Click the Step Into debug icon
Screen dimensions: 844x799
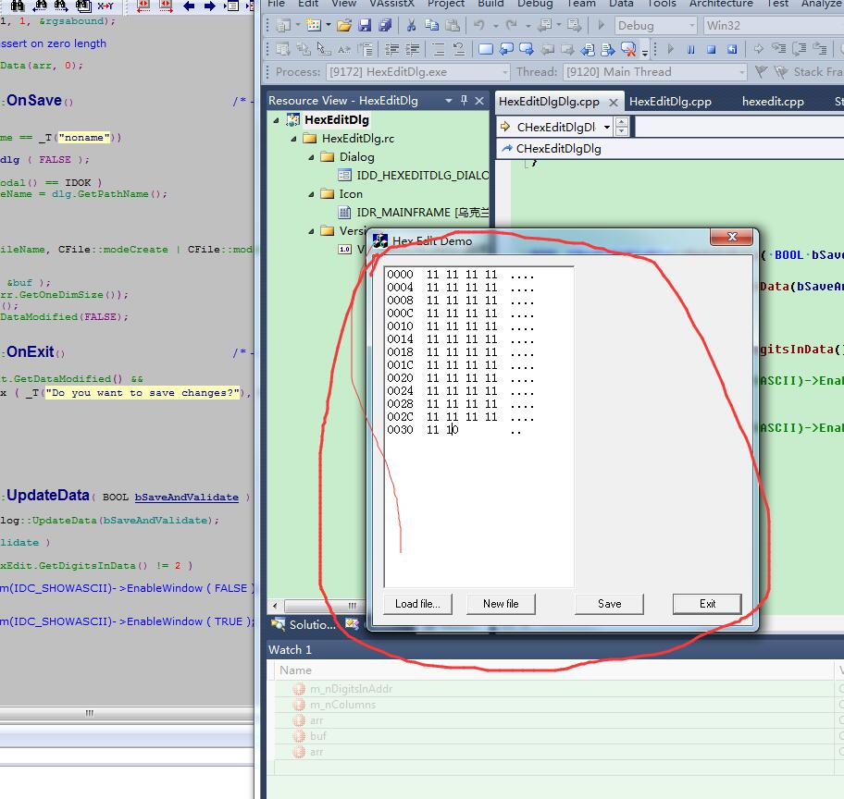click(x=780, y=49)
